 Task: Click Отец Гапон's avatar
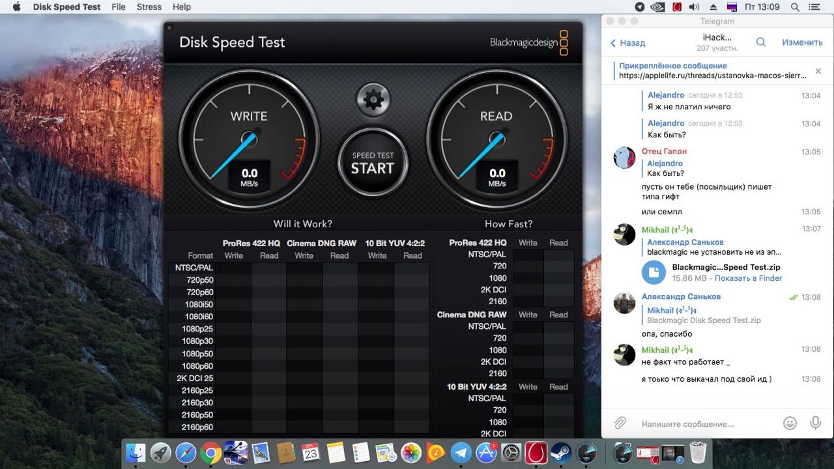click(x=625, y=158)
